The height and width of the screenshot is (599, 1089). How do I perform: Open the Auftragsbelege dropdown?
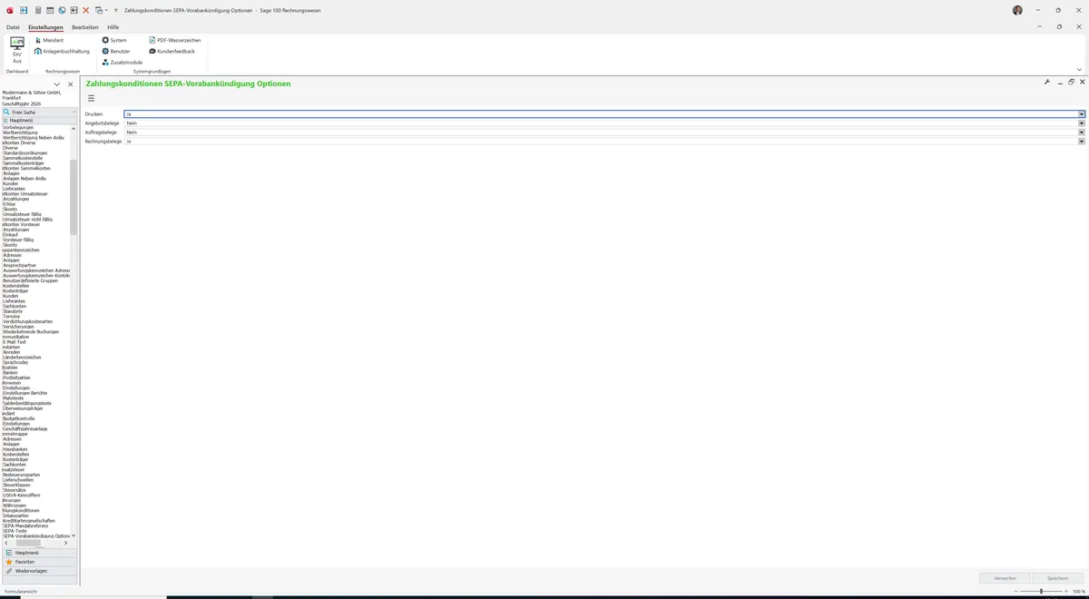(x=1082, y=133)
